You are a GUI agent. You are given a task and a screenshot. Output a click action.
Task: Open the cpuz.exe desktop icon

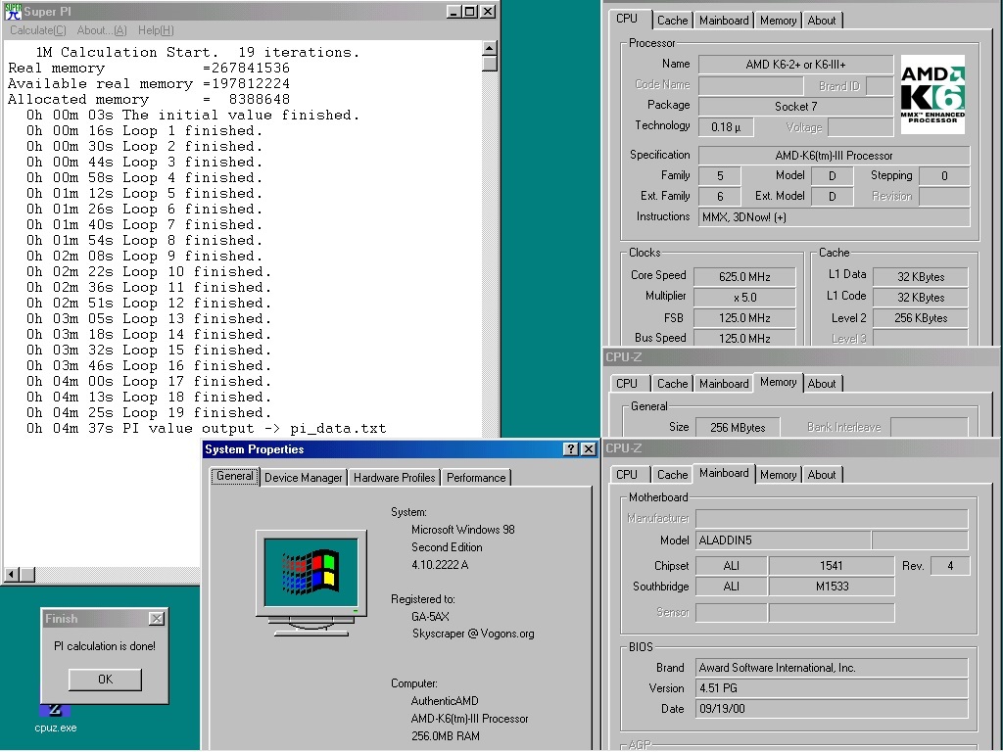(x=55, y=718)
